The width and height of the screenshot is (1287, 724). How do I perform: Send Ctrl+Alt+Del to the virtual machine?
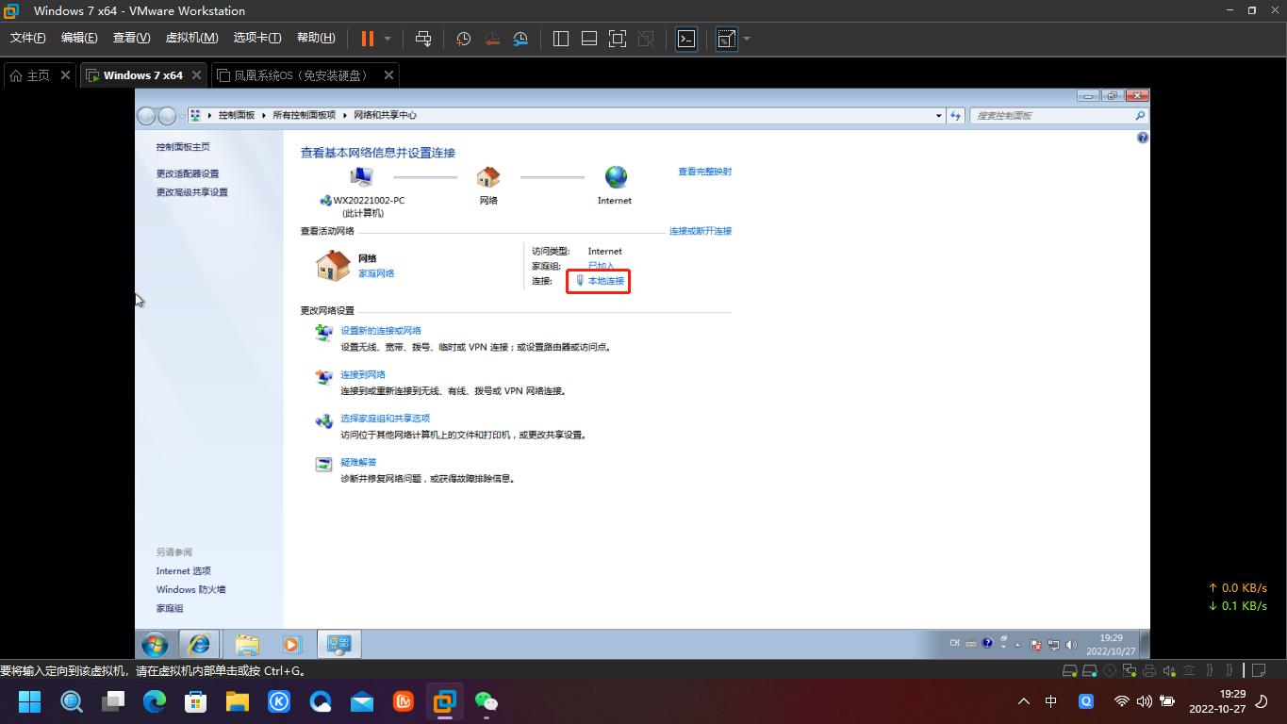(423, 39)
